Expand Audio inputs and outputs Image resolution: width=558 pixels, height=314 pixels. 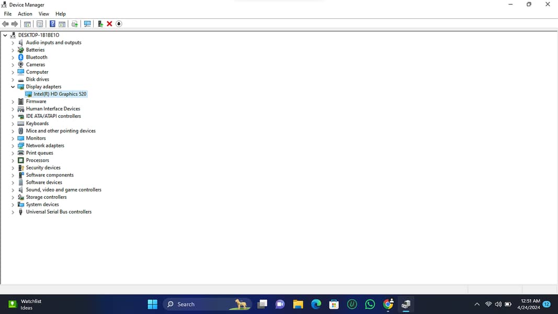[x=13, y=43]
